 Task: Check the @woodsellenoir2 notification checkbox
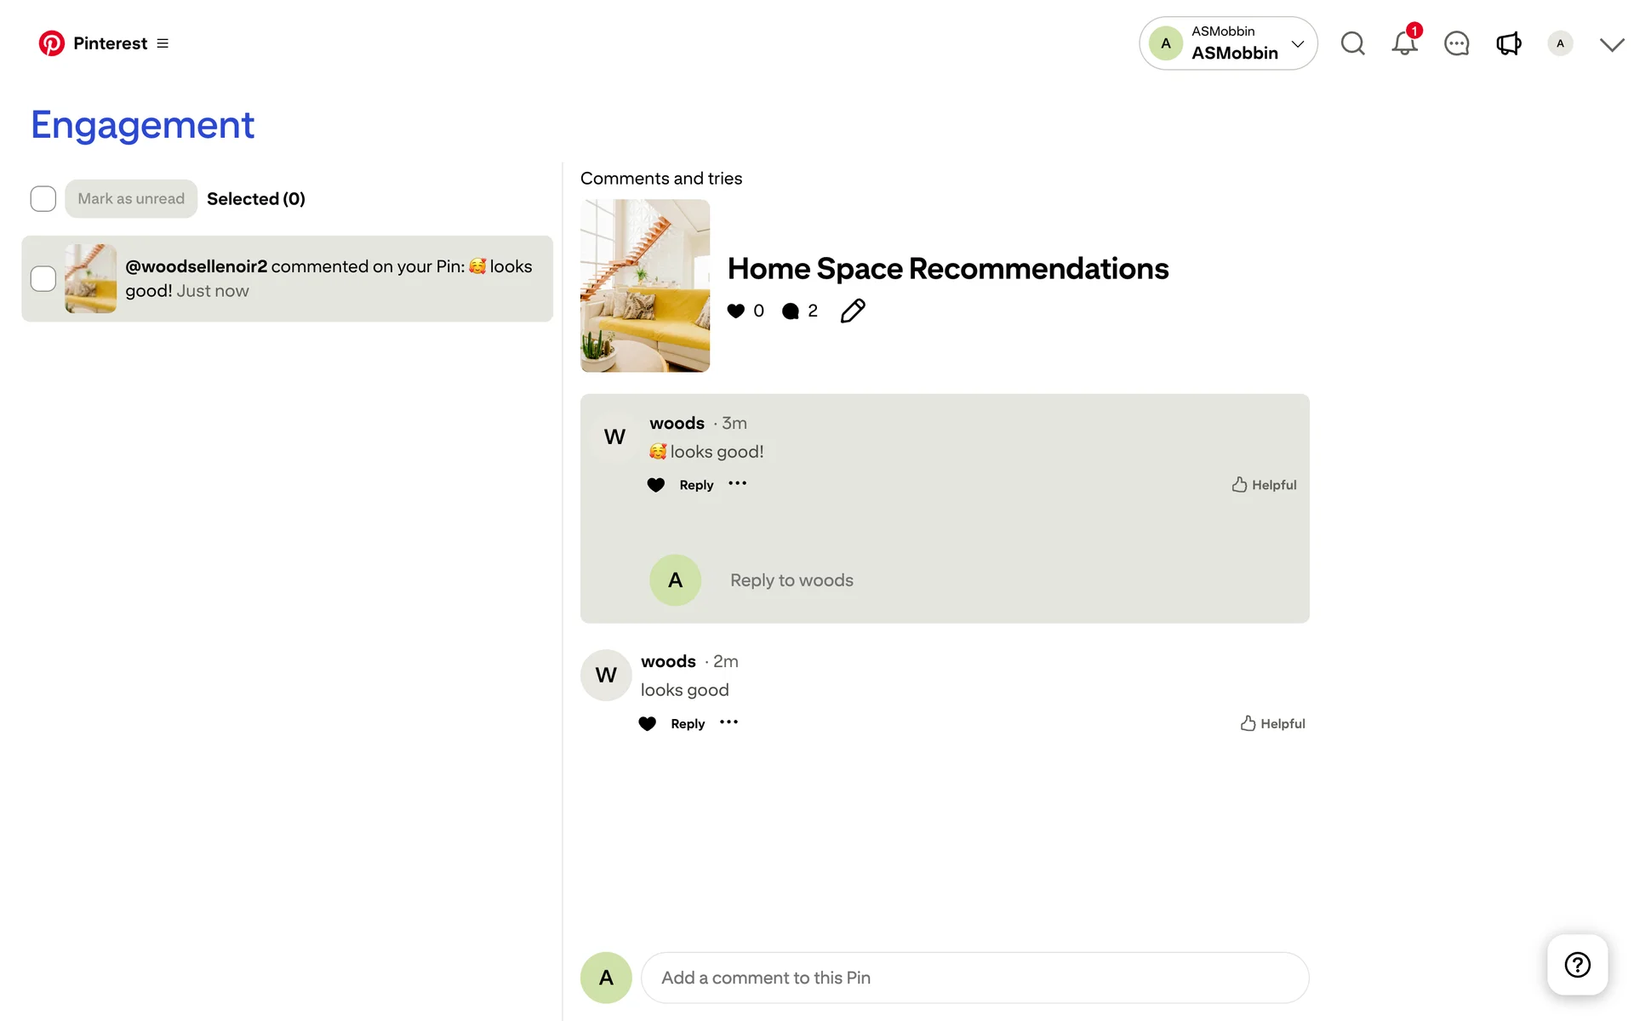click(x=43, y=279)
